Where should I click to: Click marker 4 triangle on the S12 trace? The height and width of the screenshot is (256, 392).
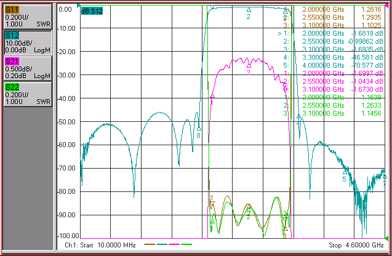click(x=298, y=116)
